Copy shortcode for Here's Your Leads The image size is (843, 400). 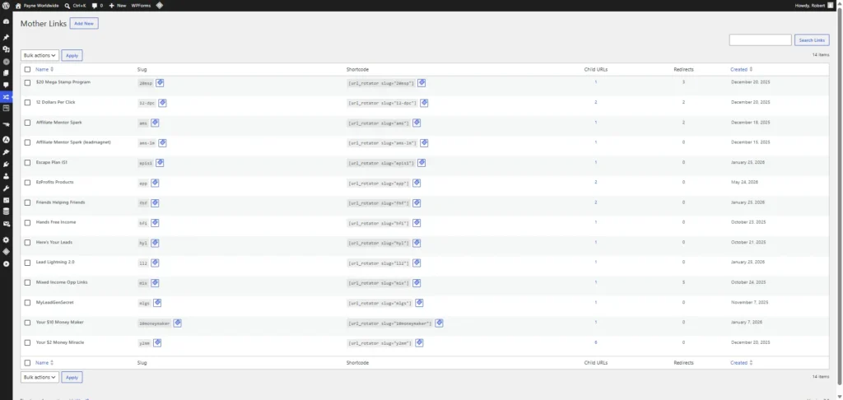[x=416, y=243]
